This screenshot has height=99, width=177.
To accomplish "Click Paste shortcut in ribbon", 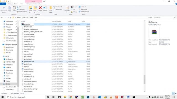I will pos(22,12).
